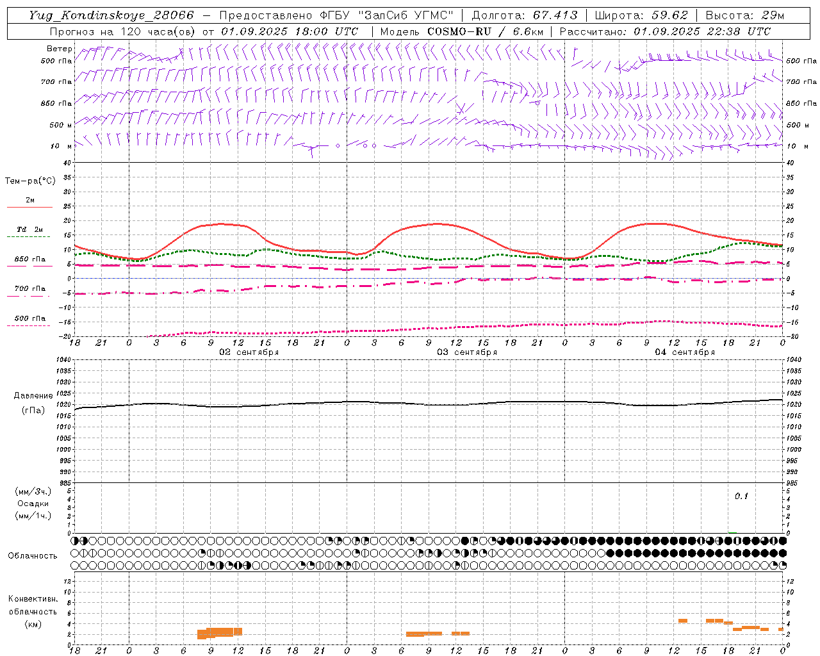
Task: Click the station title Yug_Kondinskoye_28066
Action: pos(111,15)
